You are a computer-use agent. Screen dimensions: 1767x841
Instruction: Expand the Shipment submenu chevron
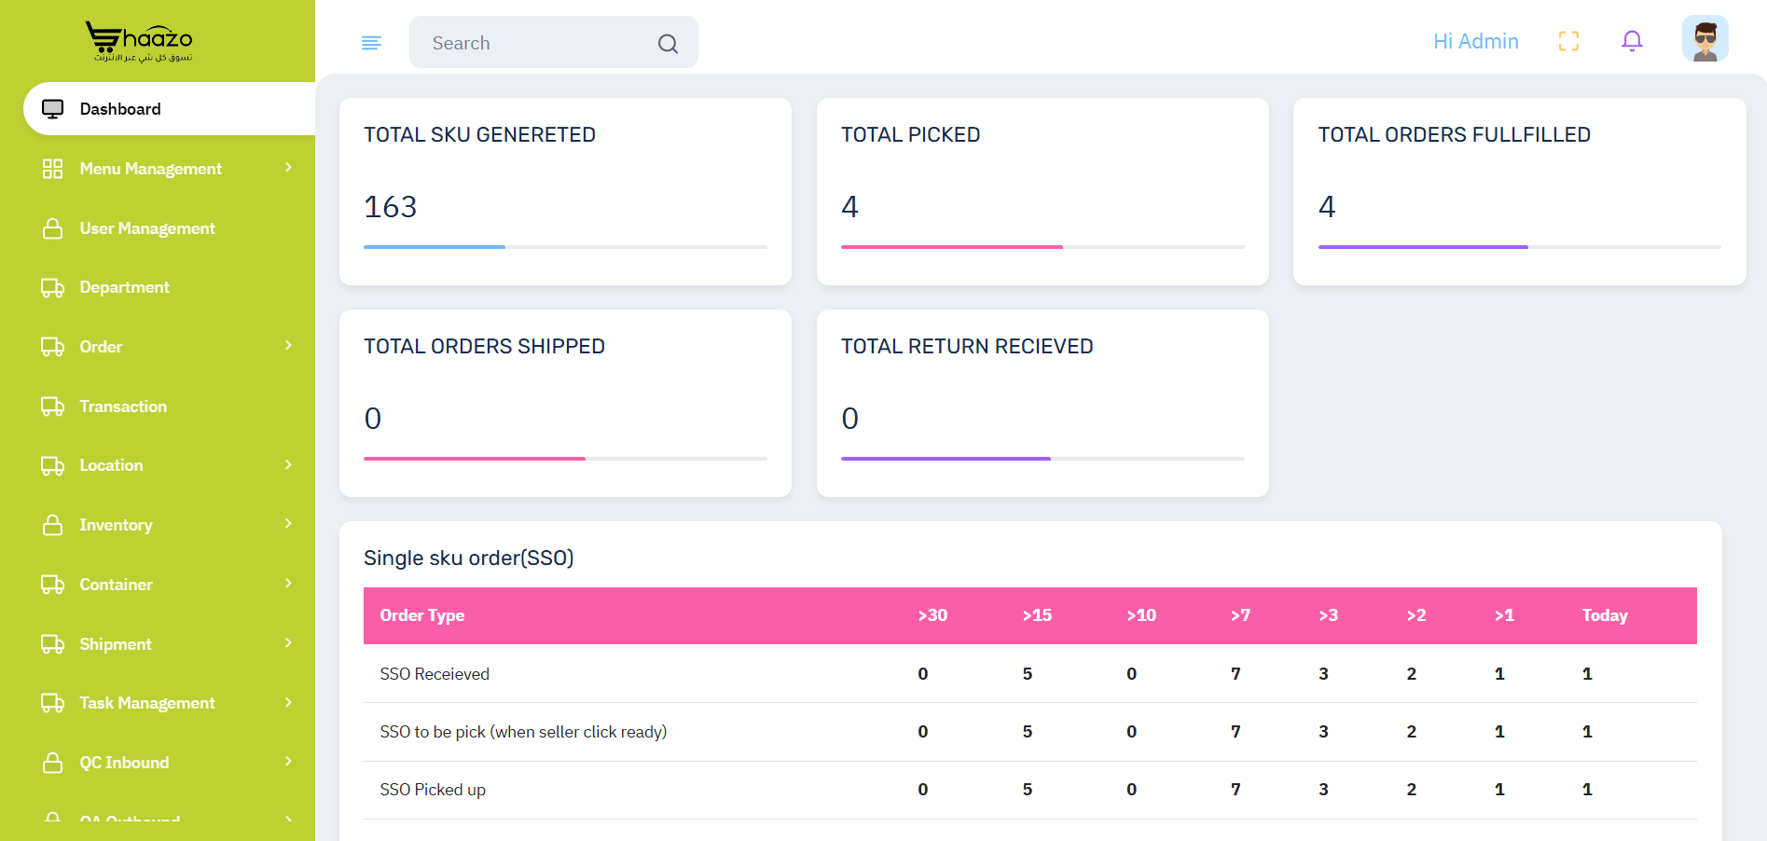point(288,643)
